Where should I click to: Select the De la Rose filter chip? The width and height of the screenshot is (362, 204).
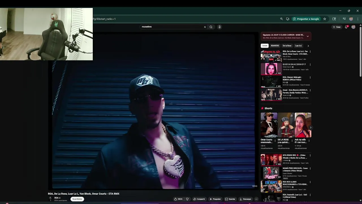pyautogui.click(x=287, y=46)
